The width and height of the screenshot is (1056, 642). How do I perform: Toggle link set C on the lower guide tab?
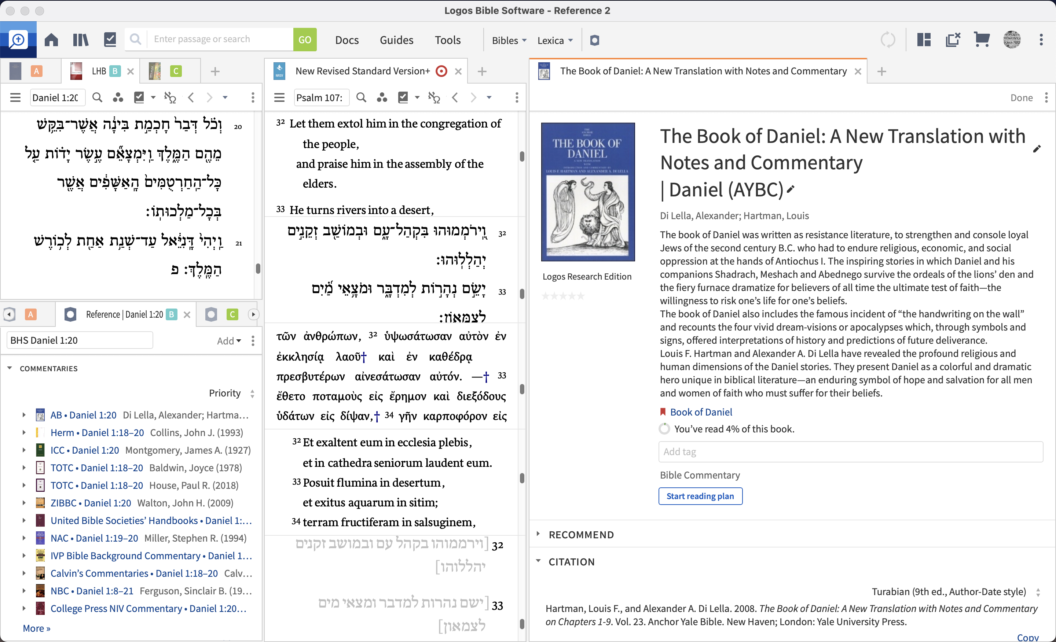(x=232, y=314)
